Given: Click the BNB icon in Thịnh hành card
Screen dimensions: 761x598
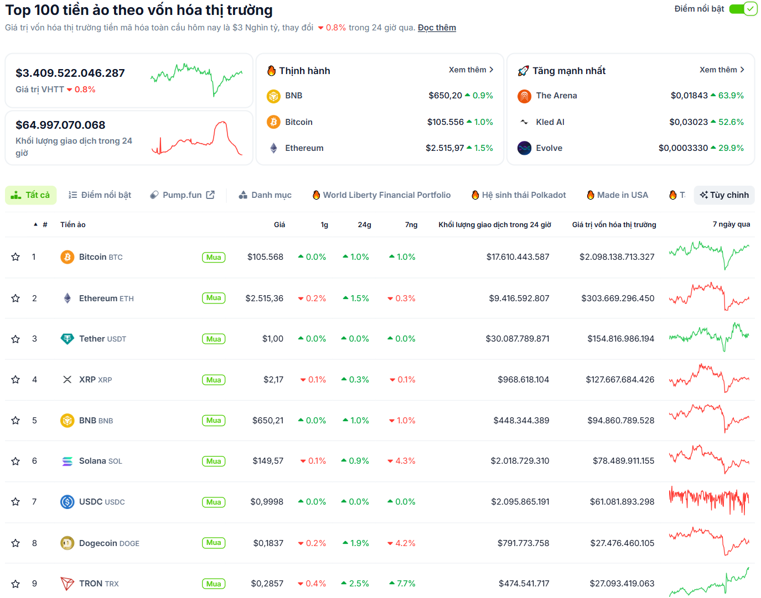Looking at the screenshot, I should click(x=273, y=96).
